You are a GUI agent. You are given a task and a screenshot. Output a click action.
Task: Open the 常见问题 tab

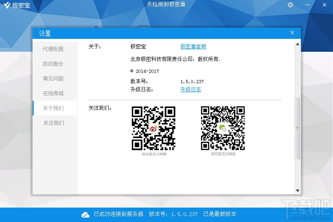(x=55, y=78)
